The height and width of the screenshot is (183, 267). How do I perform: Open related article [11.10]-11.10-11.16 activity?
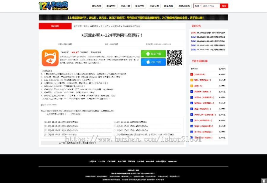tap(61, 122)
